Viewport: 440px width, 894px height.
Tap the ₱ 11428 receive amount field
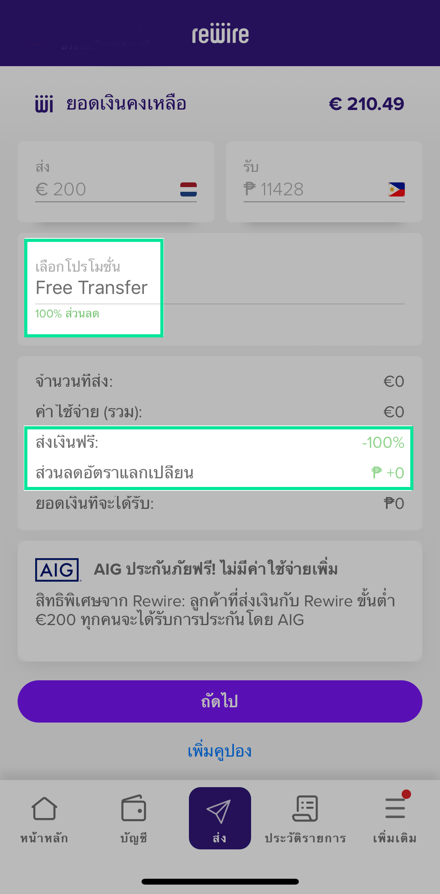coord(309,189)
